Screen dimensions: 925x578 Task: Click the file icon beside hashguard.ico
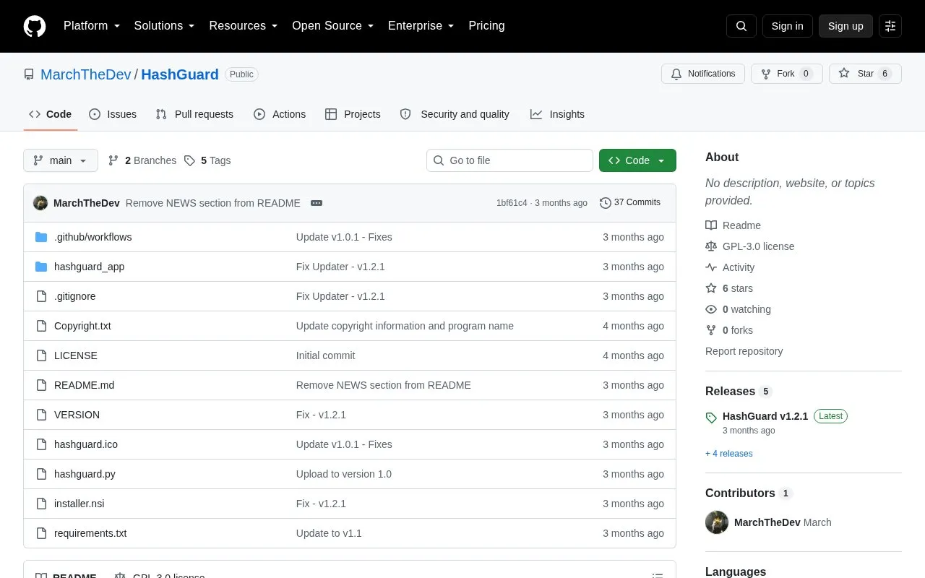point(41,444)
